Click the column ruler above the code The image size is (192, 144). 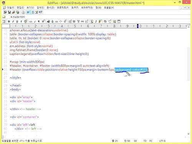pyautogui.click(x=98, y=26)
